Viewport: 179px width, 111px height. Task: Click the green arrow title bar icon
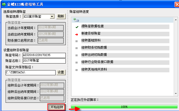(4, 4)
